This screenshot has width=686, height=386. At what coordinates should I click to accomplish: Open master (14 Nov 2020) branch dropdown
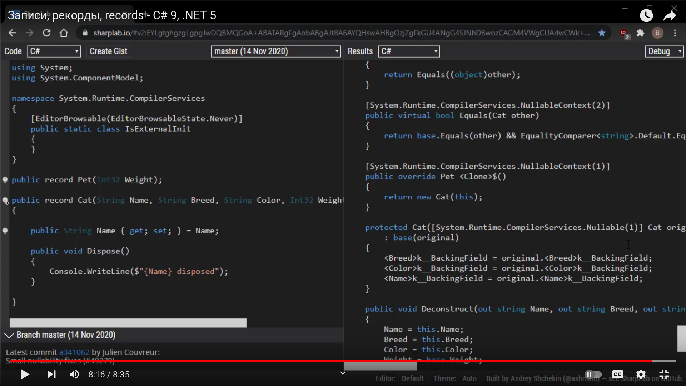coord(275,51)
